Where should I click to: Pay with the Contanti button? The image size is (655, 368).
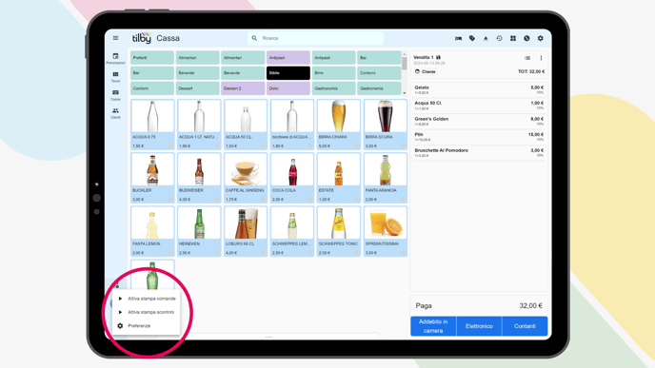(x=525, y=326)
